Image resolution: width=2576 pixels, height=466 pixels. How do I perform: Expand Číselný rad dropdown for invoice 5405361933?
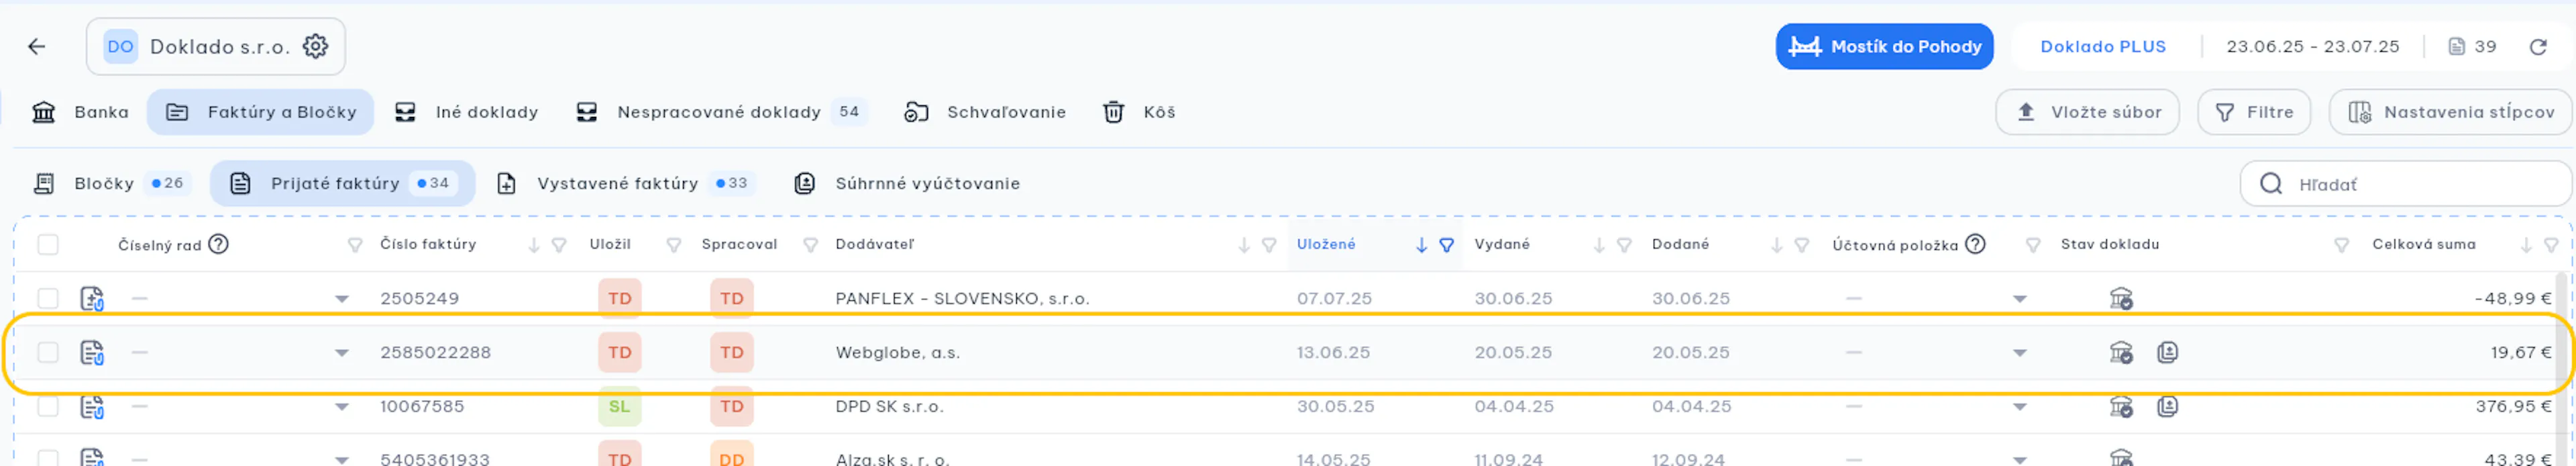point(341,460)
